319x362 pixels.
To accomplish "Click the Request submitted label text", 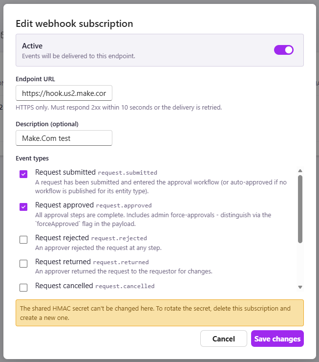I will 65,172.
